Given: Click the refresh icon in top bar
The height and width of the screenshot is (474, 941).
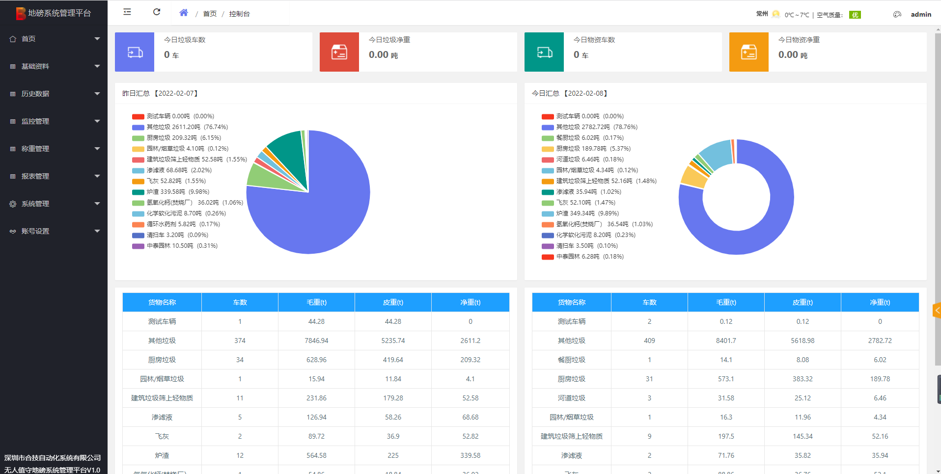Looking at the screenshot, I should coord(157,12).
